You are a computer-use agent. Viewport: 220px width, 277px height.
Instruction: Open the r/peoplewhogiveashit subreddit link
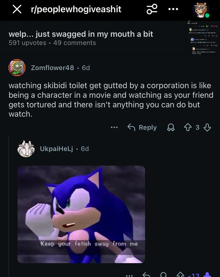(x=76, y=9)
